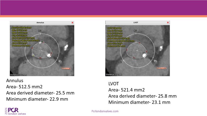Select the LC cusp marker in Annulus view
This screenshot has height=116, width=207.
[60, 58]
